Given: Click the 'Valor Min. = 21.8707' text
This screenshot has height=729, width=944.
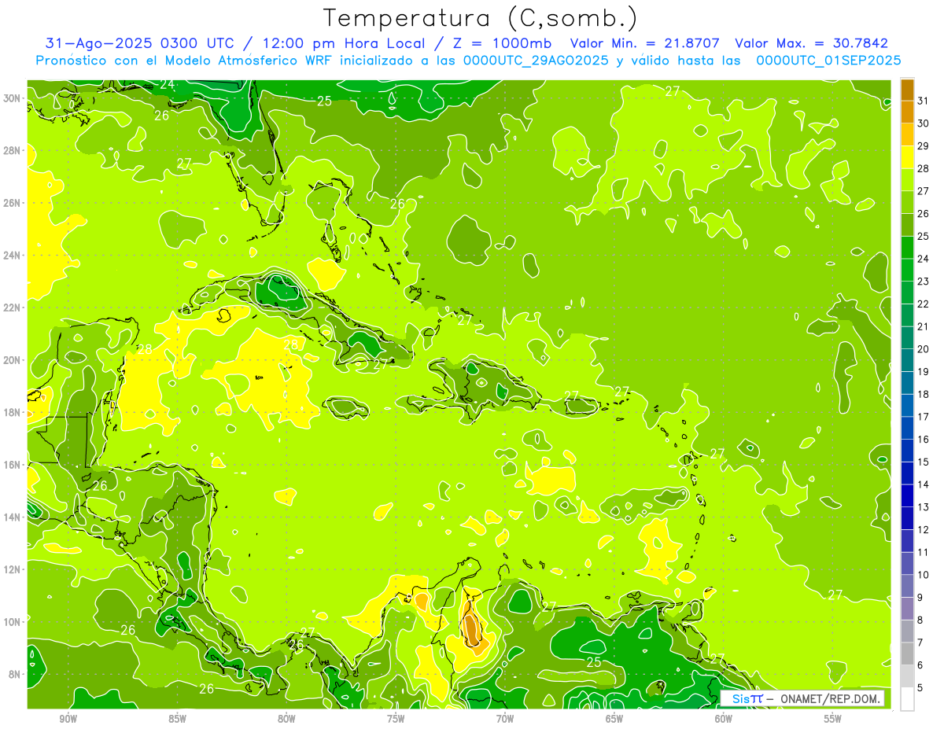Looking at the screenshot, I should click(645, 43).
